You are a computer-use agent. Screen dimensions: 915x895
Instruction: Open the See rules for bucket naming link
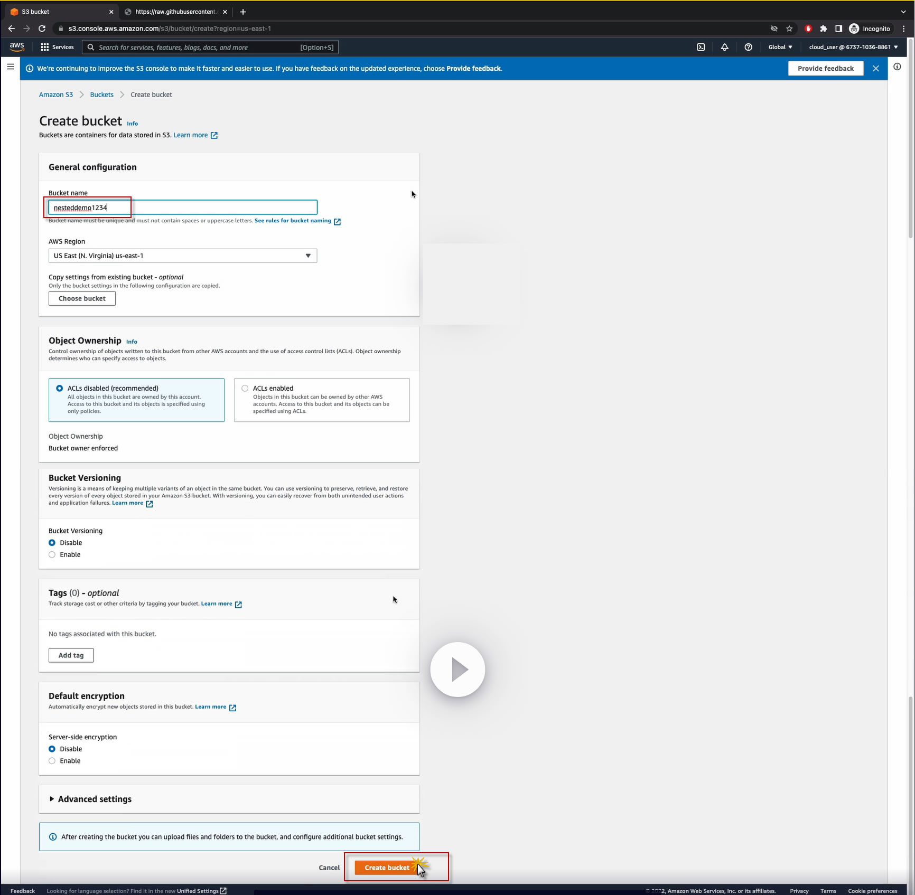point(297,221)
